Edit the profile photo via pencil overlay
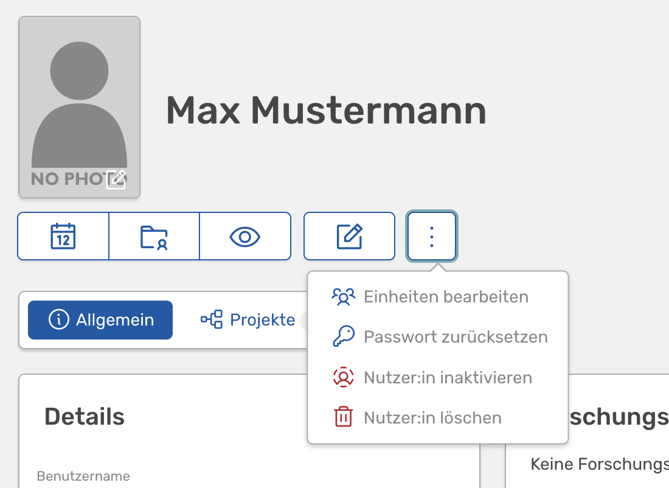The image size is (669, 488). [116, 179]
